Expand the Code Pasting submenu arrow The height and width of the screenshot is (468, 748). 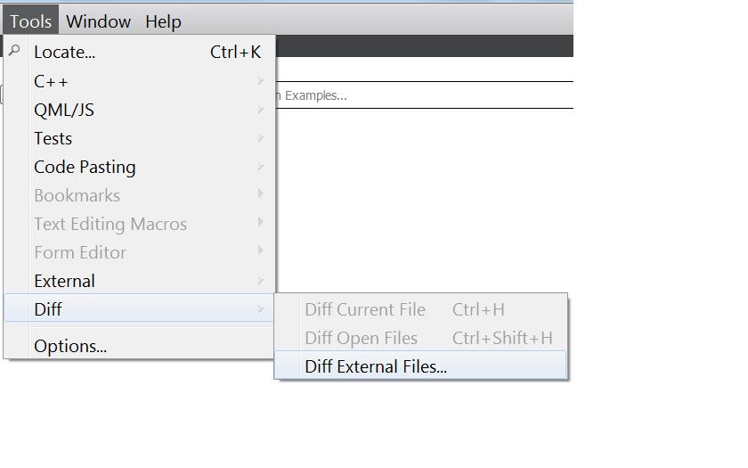tap(261, 167)
